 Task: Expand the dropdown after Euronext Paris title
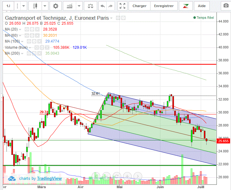[111, 18]
